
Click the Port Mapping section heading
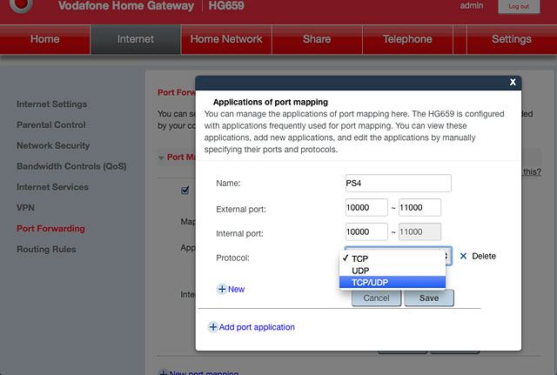pyautogui.click(x=181, y=157)
